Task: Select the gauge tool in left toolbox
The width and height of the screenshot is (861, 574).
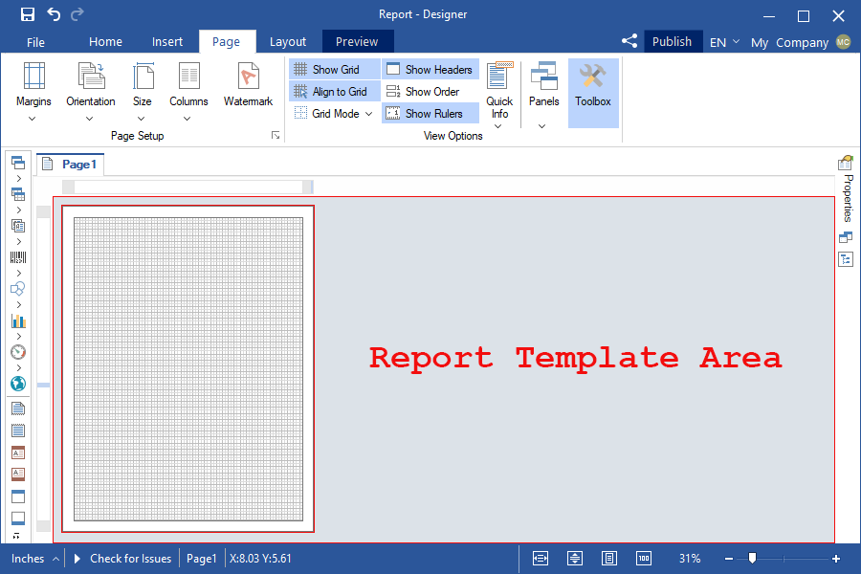Action: [x=18, y=352]
